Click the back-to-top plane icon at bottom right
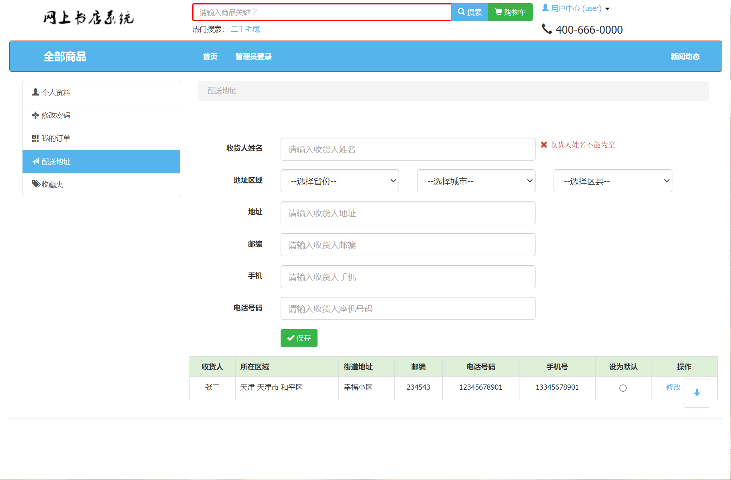The width and height of the screenshot is (731, 480). (x=697, y=393)
